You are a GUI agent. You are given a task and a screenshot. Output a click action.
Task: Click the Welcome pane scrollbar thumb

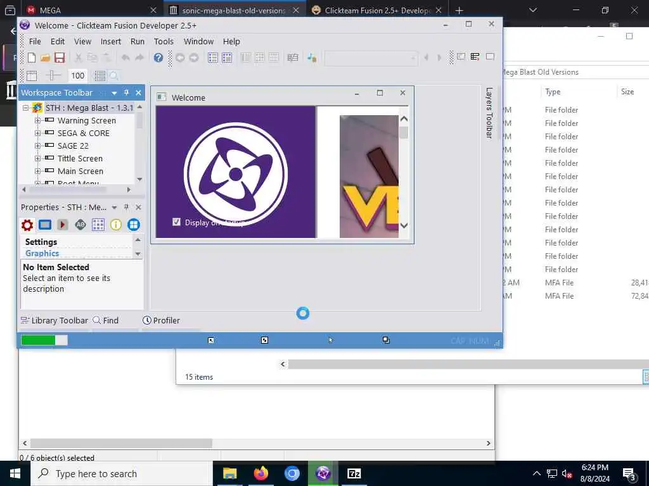[x=404, y=133]
